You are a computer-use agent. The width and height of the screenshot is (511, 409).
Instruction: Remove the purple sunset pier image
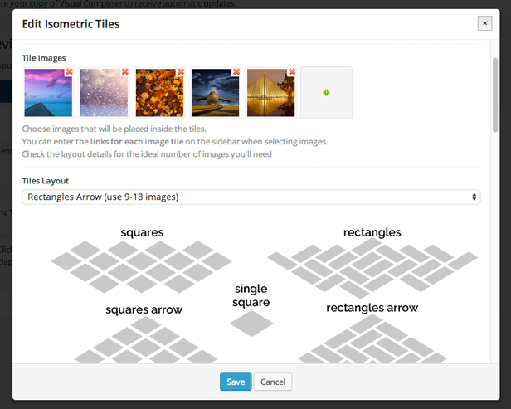(x=69, y=71)
